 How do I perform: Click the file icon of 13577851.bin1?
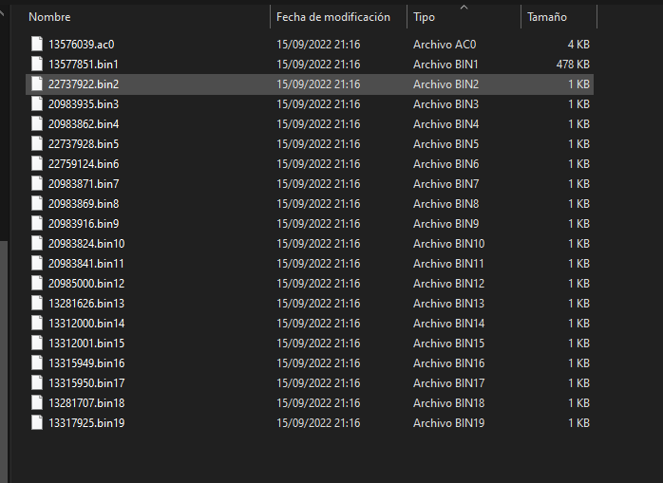tap(37, 64)
